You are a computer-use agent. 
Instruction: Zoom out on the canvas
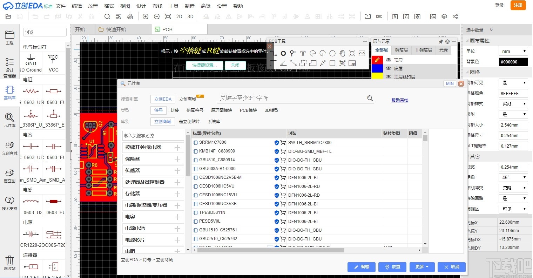[x=157, y=16]
